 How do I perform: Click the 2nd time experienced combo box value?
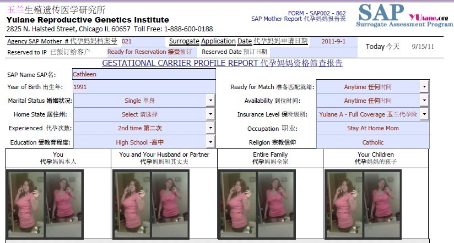[140, 128]
